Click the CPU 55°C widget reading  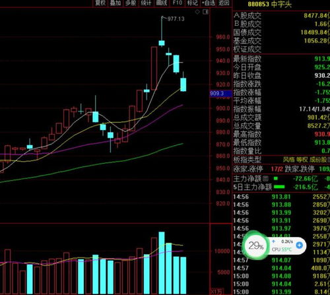pos(282,249)
